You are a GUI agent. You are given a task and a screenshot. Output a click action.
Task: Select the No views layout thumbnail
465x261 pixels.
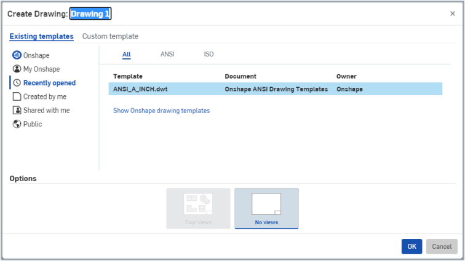tap(266, 208)
